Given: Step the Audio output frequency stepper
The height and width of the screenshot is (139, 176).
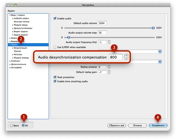Looking at the screenshot, I should [109, 42].
